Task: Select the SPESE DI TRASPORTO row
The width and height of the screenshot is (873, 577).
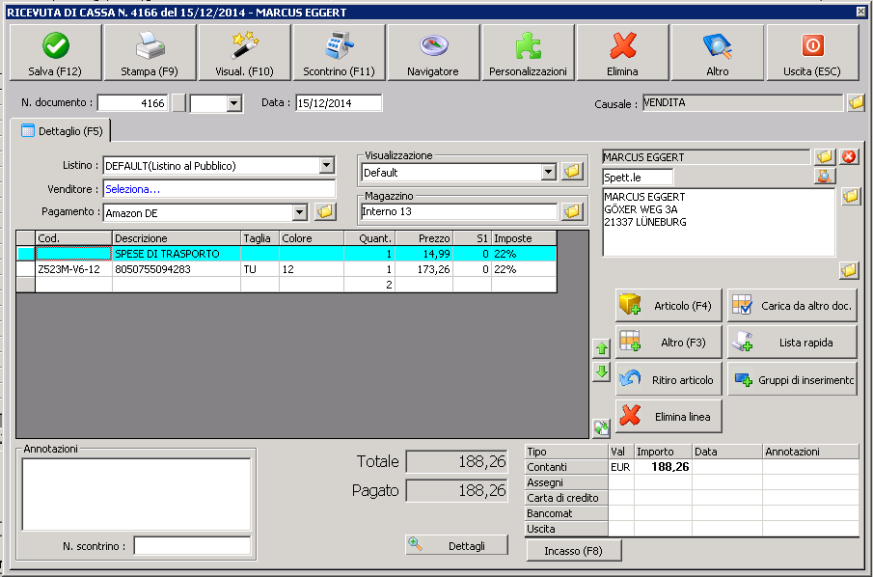Action: [286, 254]
